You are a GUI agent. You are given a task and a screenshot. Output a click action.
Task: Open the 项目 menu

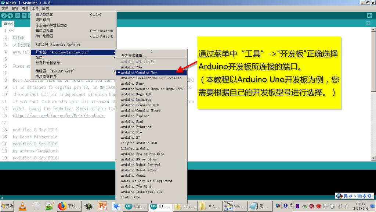[25, 8]
